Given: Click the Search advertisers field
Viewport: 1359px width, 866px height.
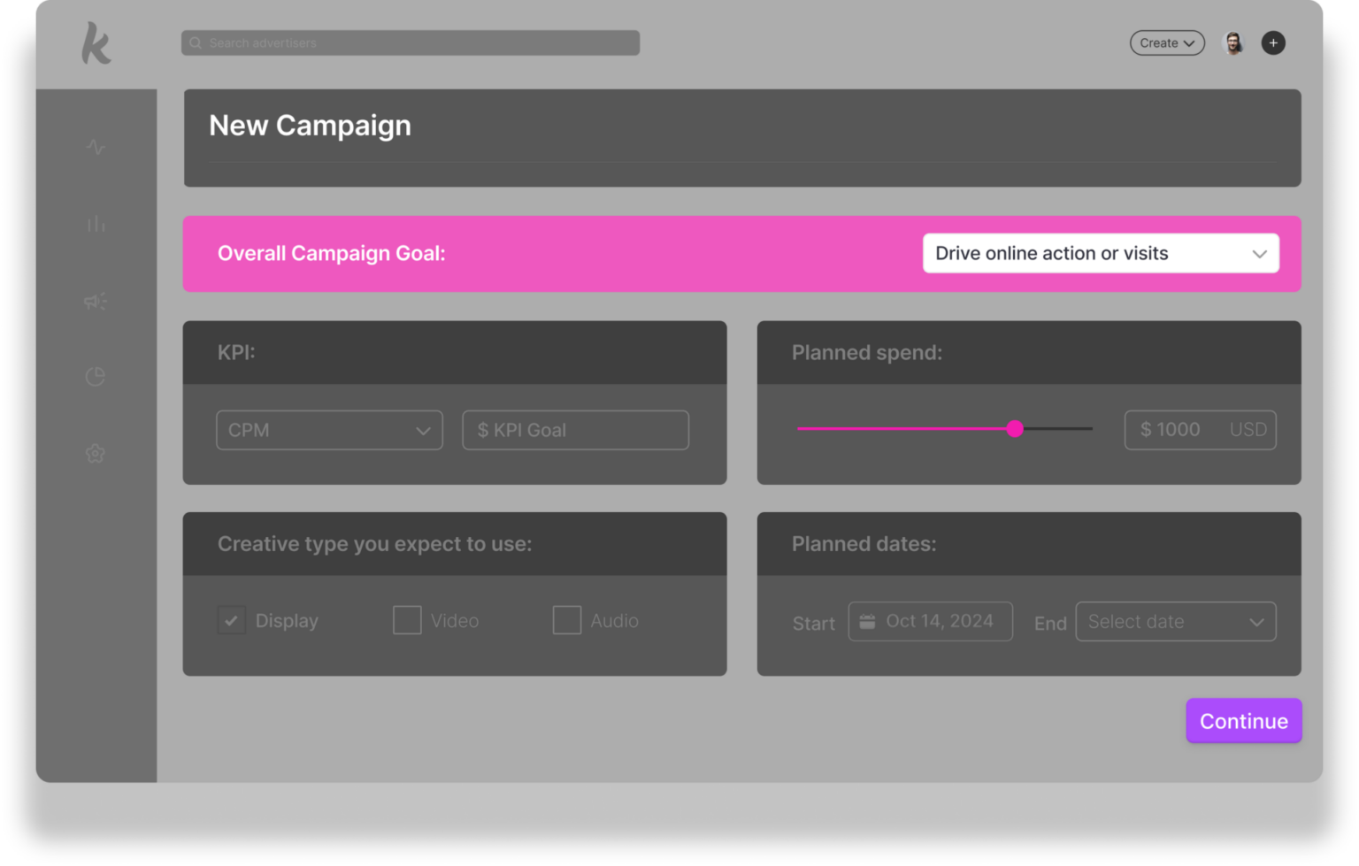Looking at the screenshot, I should [x=262, y=42].
